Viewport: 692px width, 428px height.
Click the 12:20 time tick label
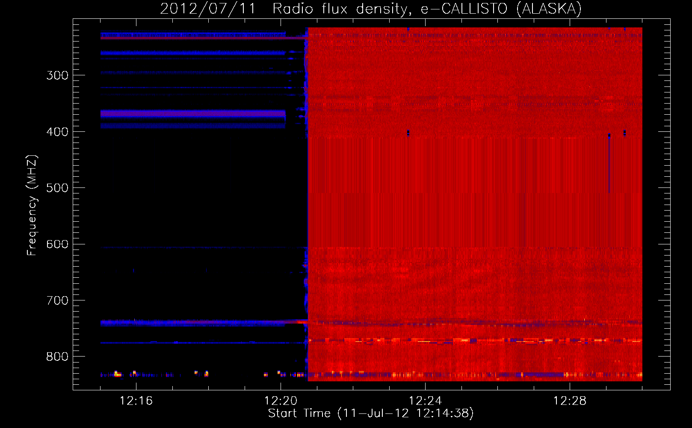pyautogui.click(x=281, y=401)
